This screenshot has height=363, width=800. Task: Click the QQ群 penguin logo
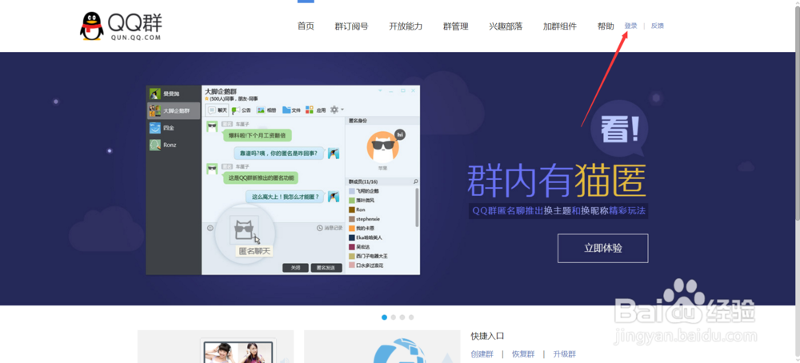[122, 26]
